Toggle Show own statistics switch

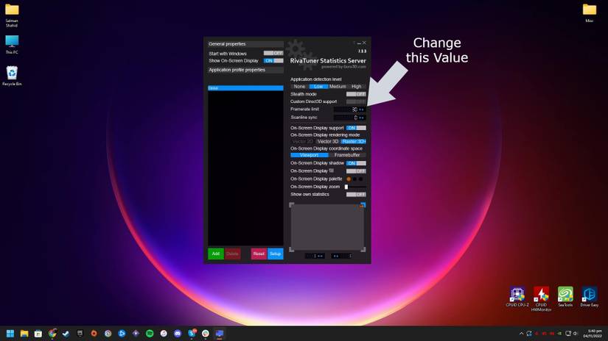(x=356, y=195)
